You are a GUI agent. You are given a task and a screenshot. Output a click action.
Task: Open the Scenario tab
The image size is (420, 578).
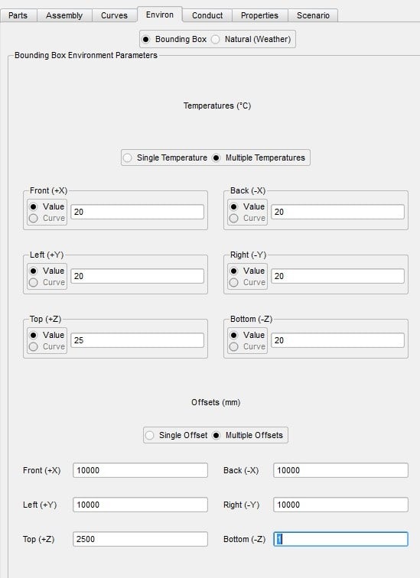313,15
